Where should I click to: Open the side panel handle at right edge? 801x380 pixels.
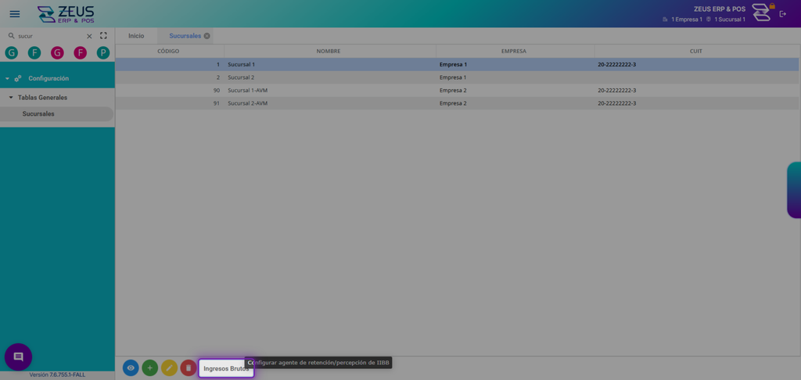pyautogui.click(x=795, y=190)
